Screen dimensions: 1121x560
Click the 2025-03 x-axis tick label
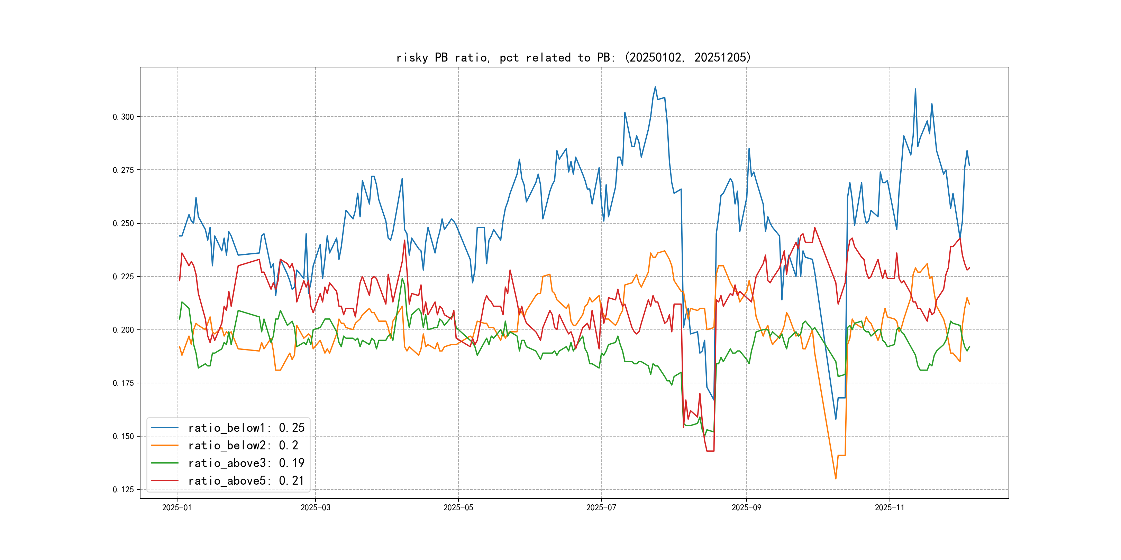(x=315, y=508)
